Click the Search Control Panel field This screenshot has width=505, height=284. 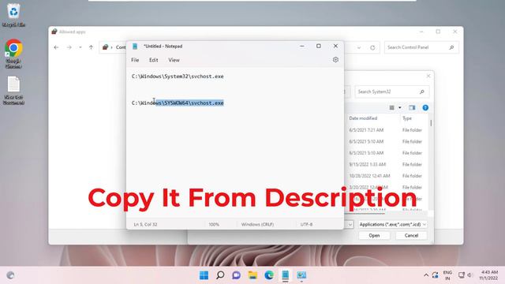pos(421,47)
